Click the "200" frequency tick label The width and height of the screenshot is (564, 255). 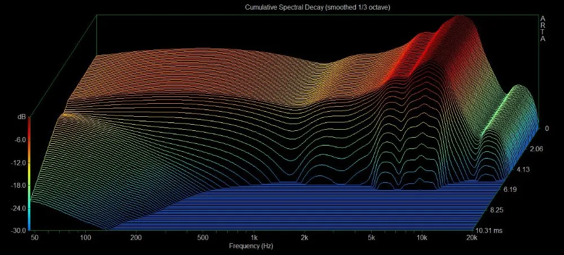pyautogui.click(x=135, y=238)
